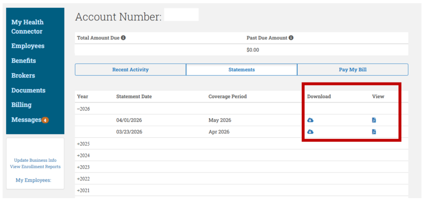
Task: Download the 03/23/2026 statement
Action: point(310,132)
